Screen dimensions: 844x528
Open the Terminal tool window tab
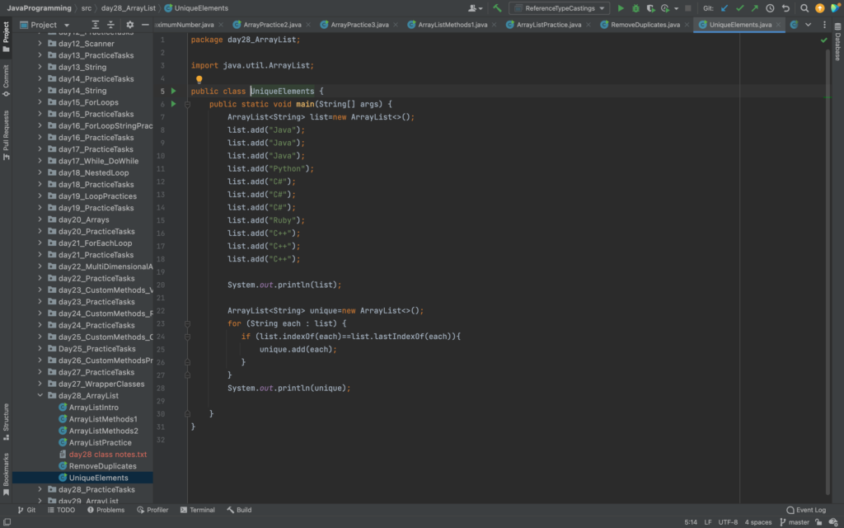click(x=196, y=510)
